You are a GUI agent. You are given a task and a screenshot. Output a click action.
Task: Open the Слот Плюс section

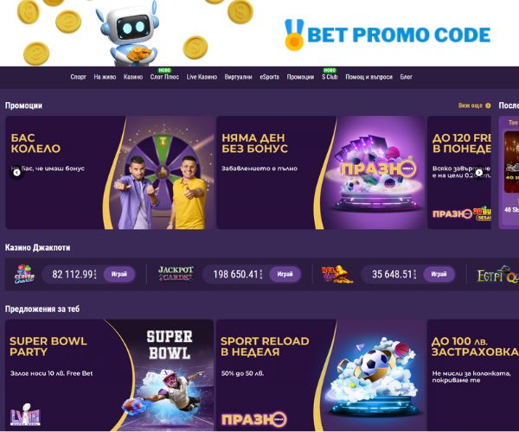(164, 77)
